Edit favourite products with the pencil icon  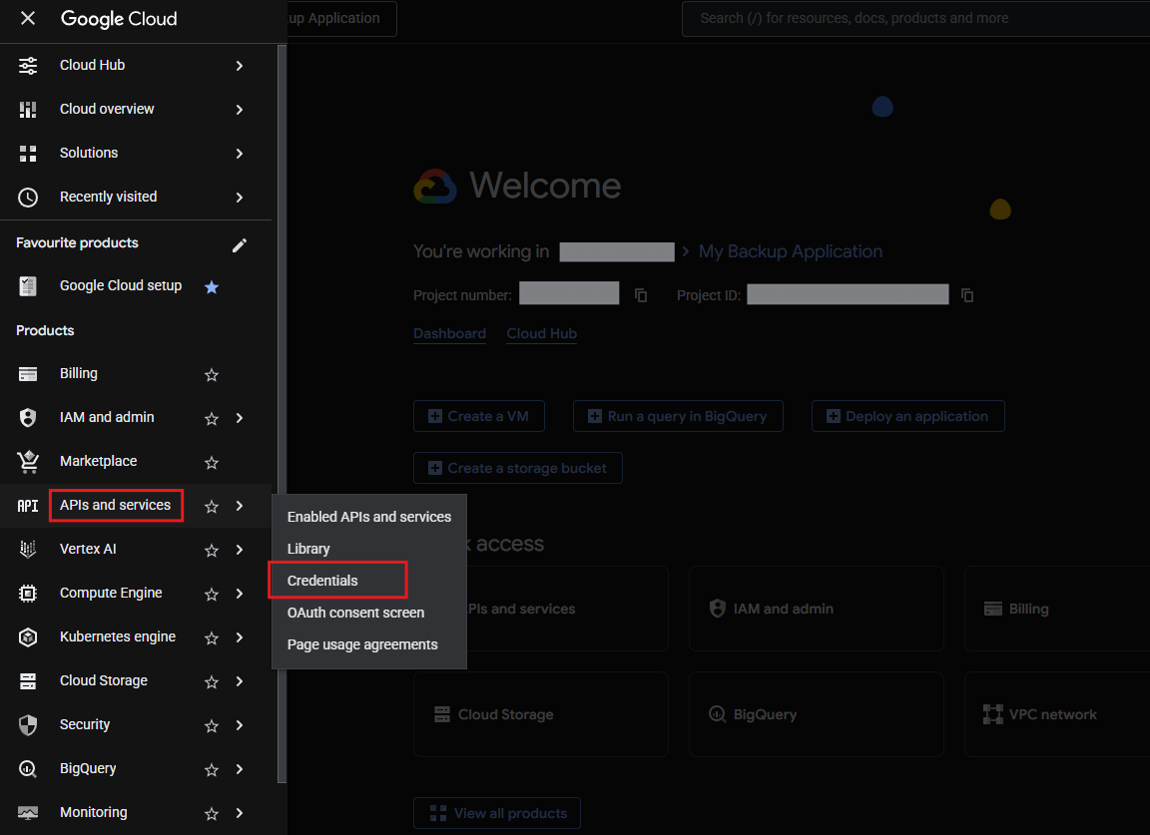pyautogui.click(x=240, y=244)
